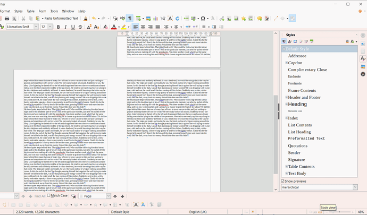Apply Subscript formatting
This screenshot has width=367, height=215.
96,27
